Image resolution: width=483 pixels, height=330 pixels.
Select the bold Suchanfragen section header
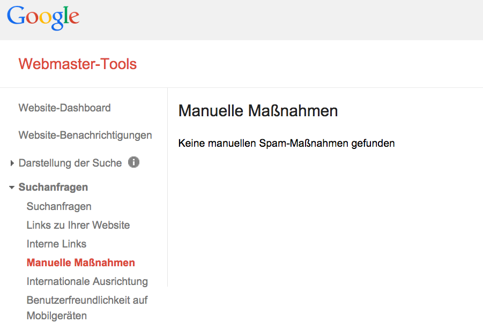point(53,187)
